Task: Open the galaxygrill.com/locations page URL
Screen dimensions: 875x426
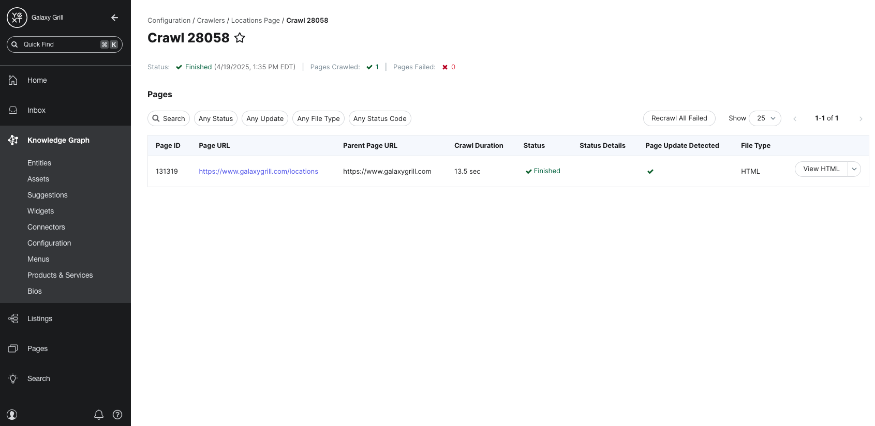Action: 259,172
